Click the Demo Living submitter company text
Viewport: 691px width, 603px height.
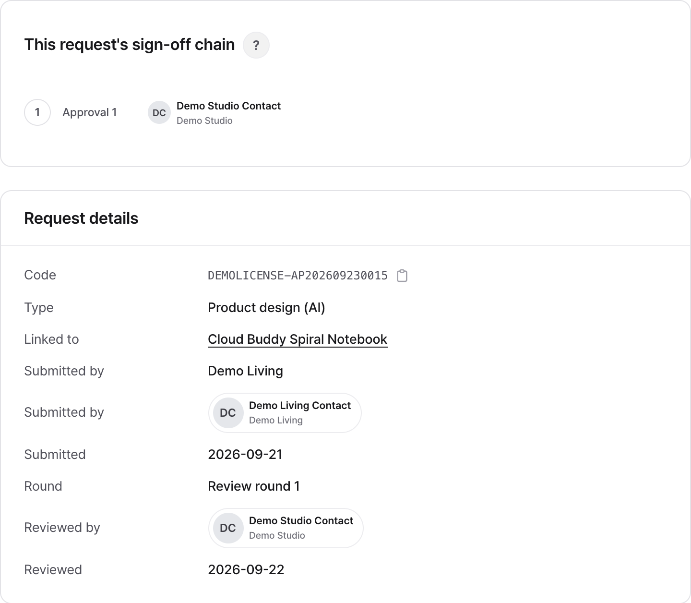245,371
